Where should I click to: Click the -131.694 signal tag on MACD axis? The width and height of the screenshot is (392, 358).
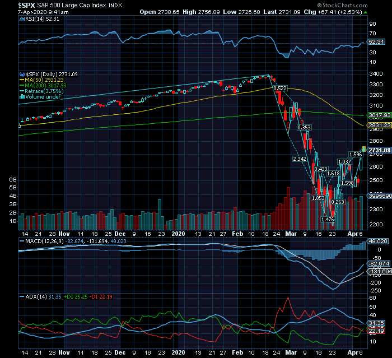(379, 271)
